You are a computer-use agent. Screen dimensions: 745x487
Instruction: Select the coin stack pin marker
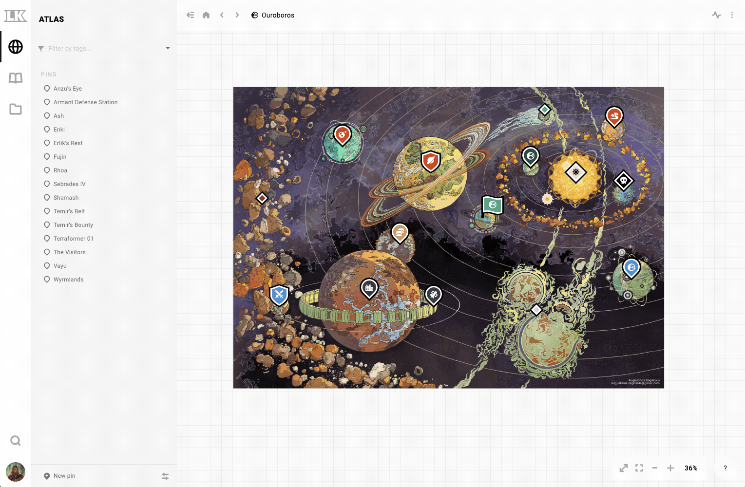[x=400, y=233]
